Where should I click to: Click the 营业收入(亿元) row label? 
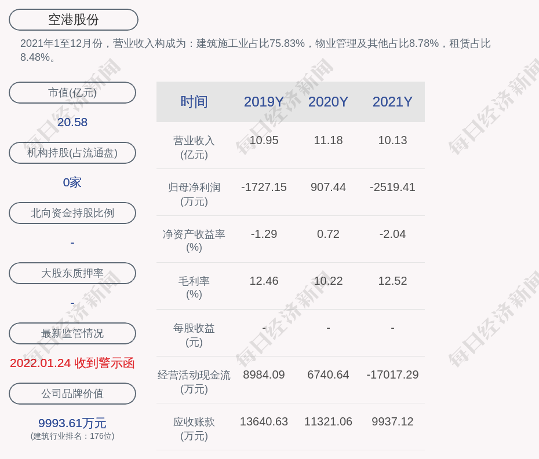click(194, 148)
